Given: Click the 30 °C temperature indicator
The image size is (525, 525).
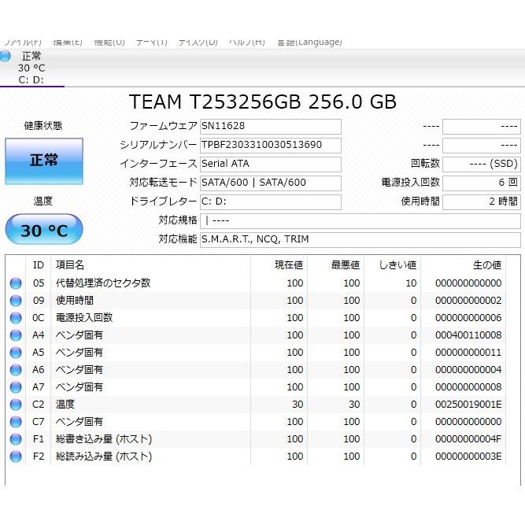Looking at the screenshot, I should (x=44, y=231).
